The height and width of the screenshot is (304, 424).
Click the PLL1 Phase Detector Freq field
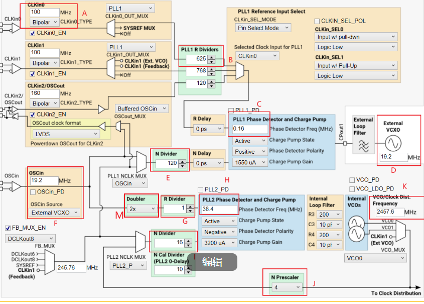[250, 129]
